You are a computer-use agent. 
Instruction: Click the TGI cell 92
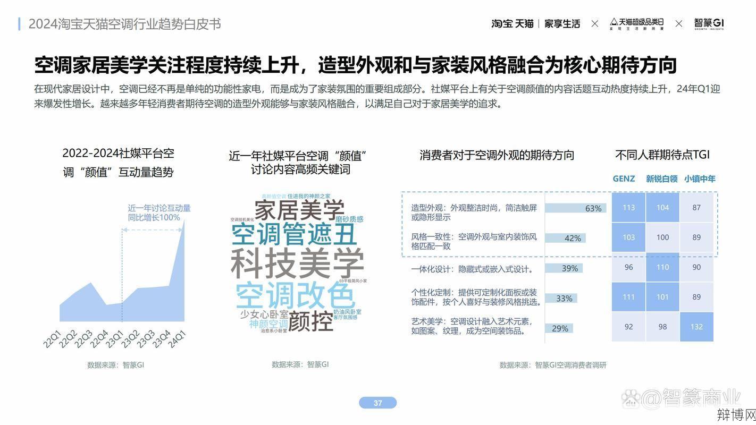click(x=628, y=327)
